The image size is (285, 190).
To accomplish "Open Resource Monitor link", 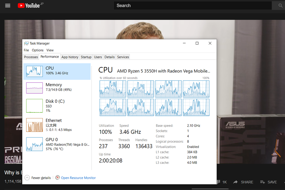I will (x=78, y=178).
